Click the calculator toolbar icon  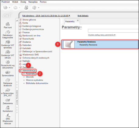point(26,7)
